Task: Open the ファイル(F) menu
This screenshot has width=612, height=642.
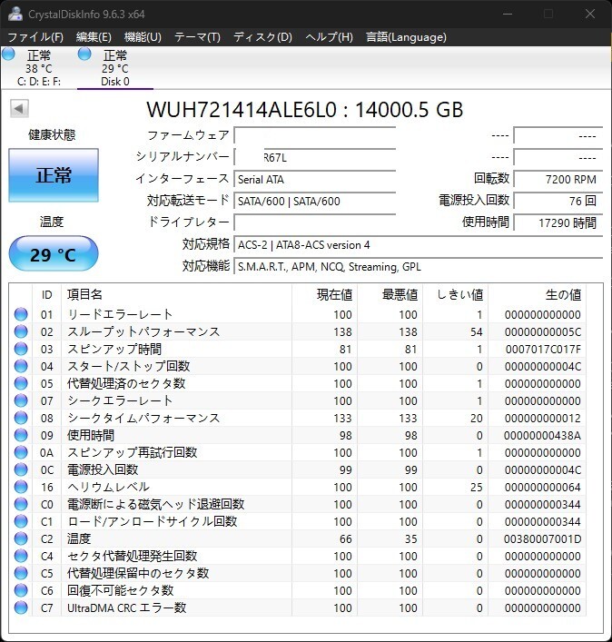Action: [x=35, y=37]
